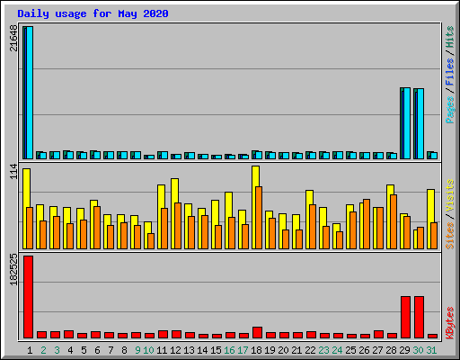Screen dimensions: 460x360
Task: Click the 'Daily usage for May 2020' title
Action: click(x=93, y=13)
